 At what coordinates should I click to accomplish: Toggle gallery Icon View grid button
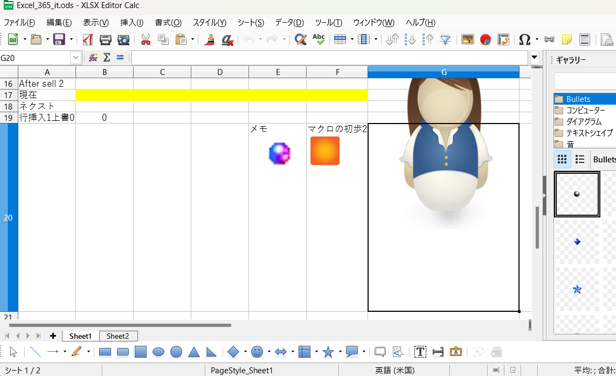tap(562, 159)
